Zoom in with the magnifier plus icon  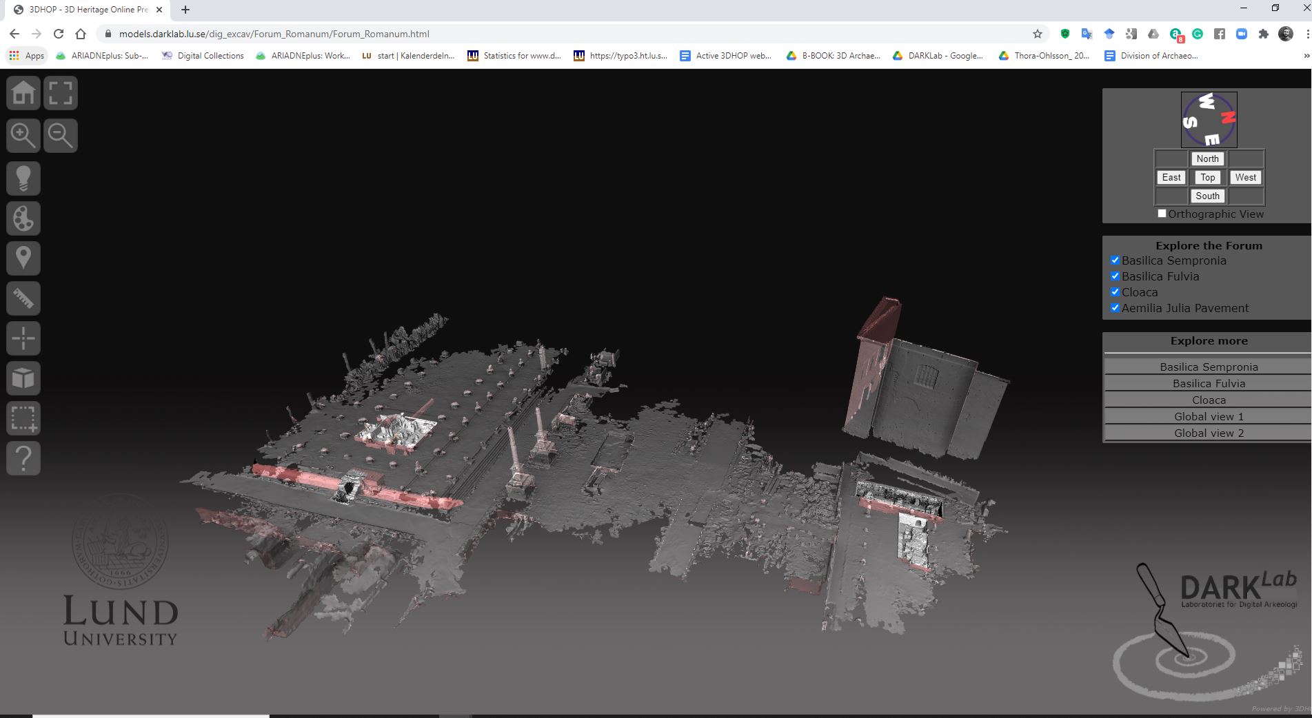[23, 135]
